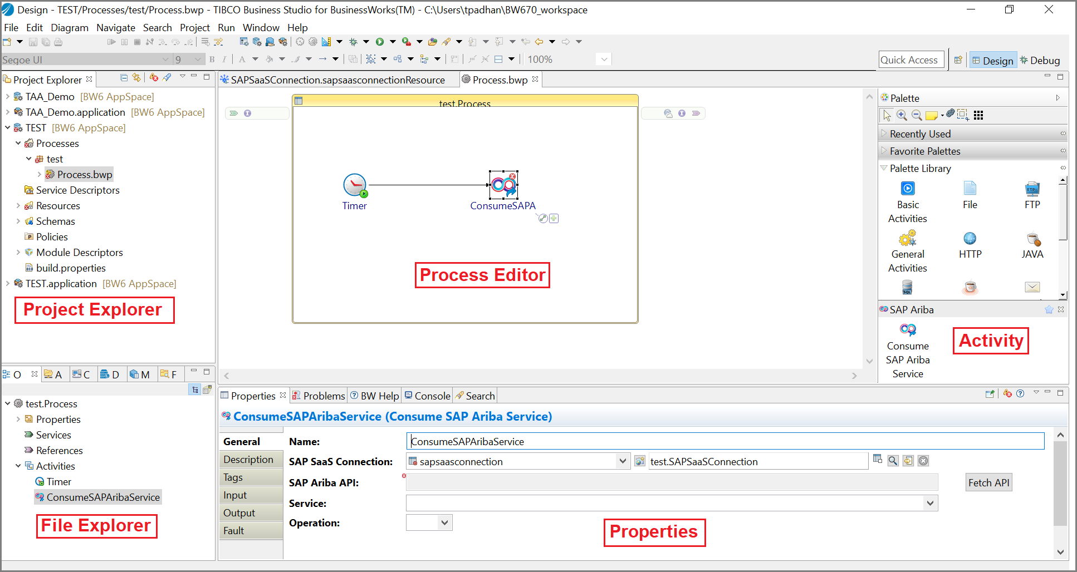Screen dimensions: 1077x572
Task: Click magnifier icon next to SAP SaaS Connection
Action: (x=893, y=461)
